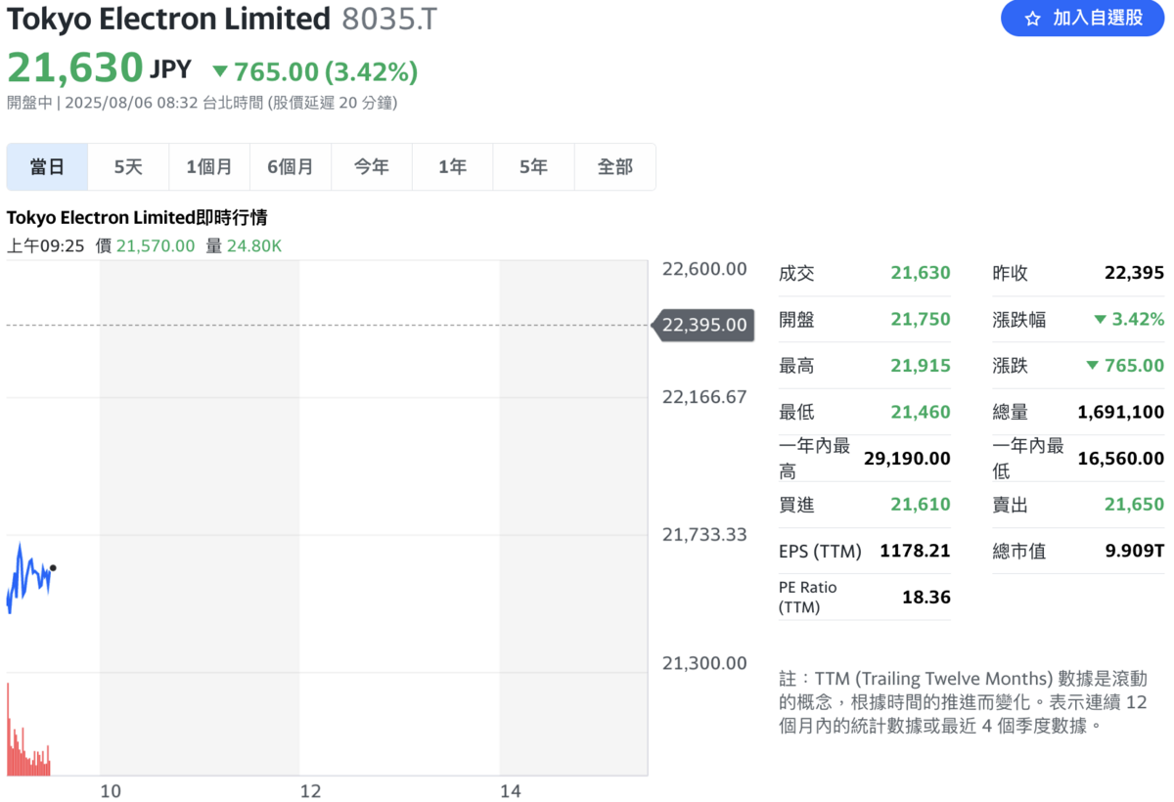
Task: Click the 加入自選股 button
Action: [x=1082, y=19]
